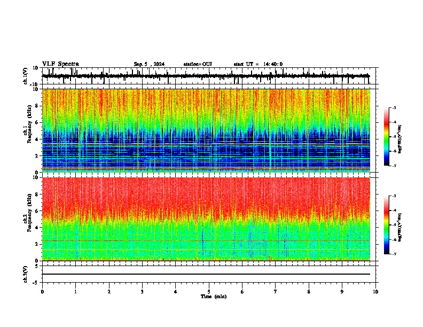Select the "10" tick on ch.2 frequency axis

(x=36, y=177)
